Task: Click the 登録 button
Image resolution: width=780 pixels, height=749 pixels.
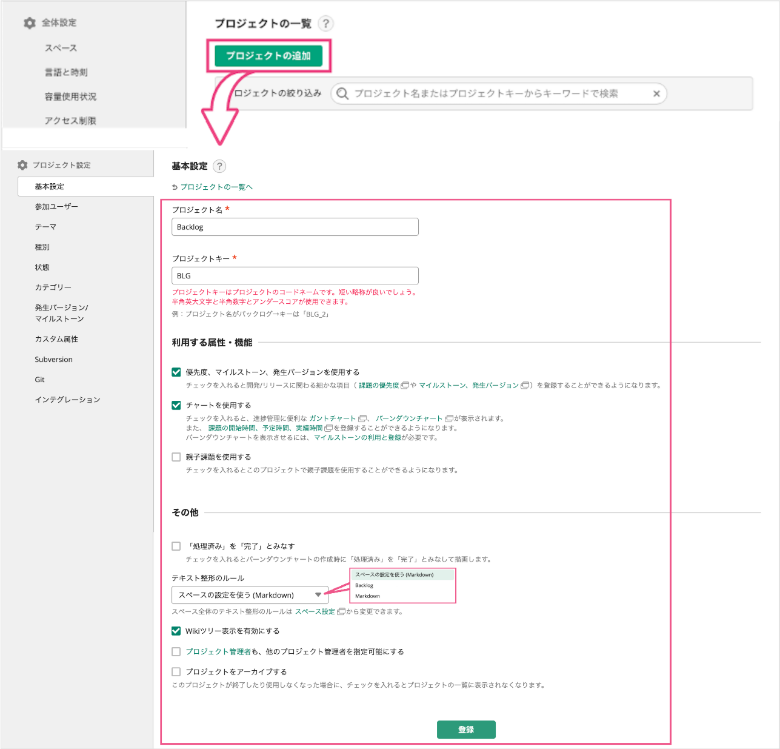Action: point(466,730)
